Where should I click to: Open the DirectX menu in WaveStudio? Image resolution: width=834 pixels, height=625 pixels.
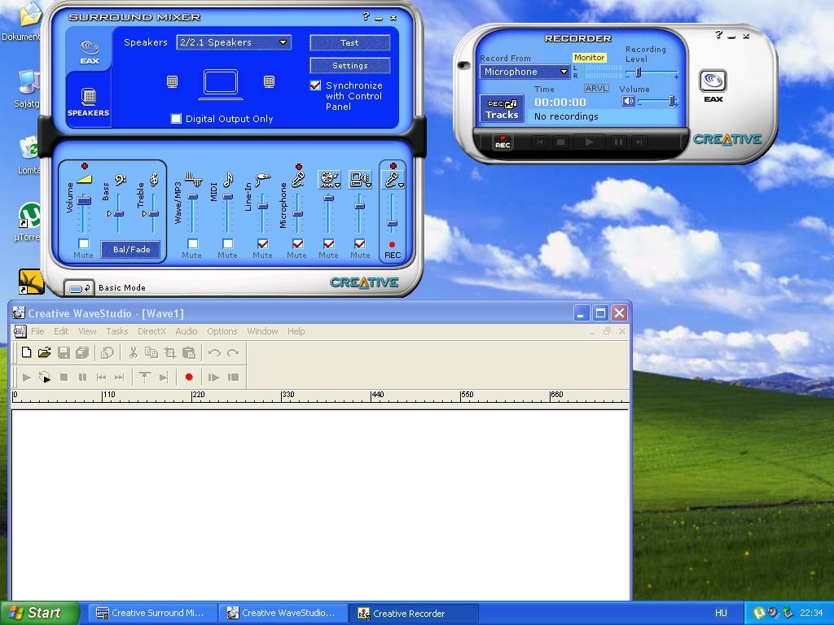tap(151, 331)
